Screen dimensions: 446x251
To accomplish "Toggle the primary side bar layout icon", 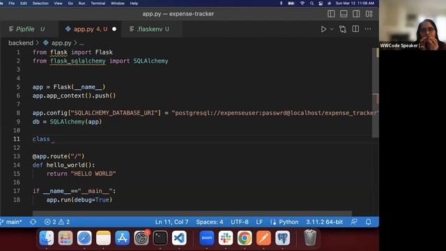I will point(331,14).
